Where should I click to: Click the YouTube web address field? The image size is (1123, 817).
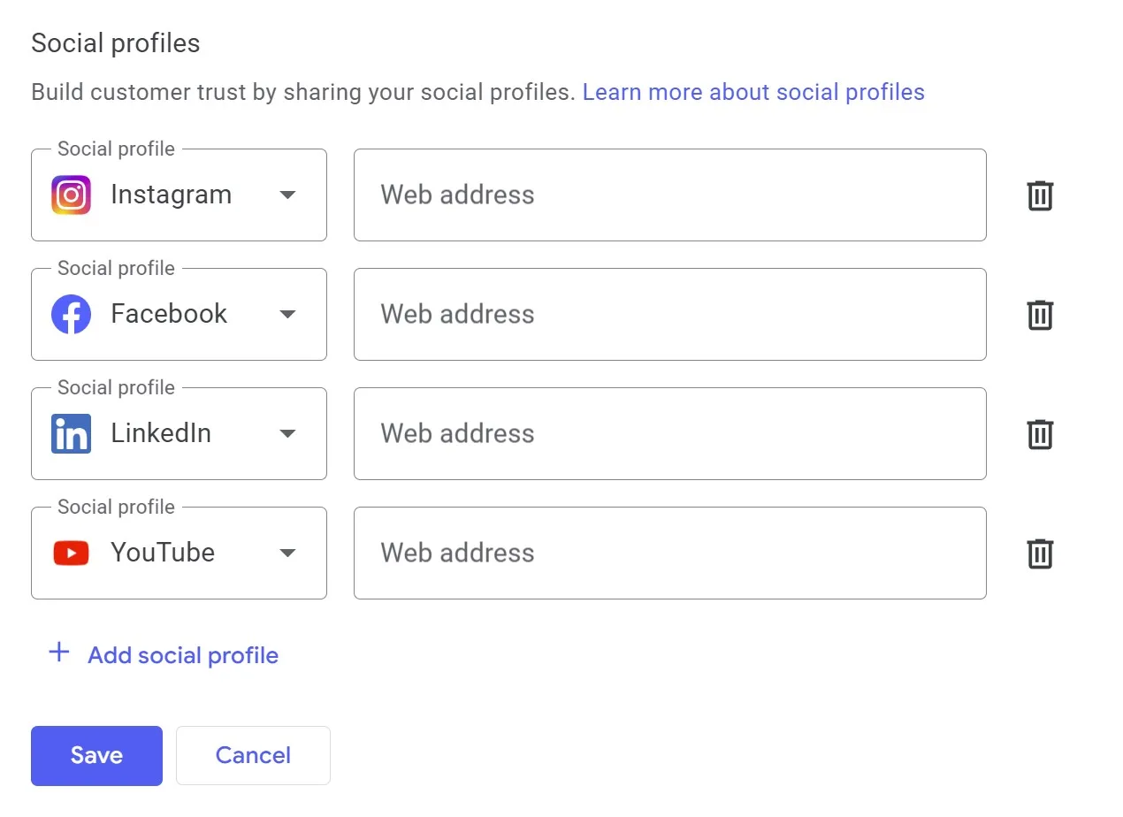coord(669,553)
